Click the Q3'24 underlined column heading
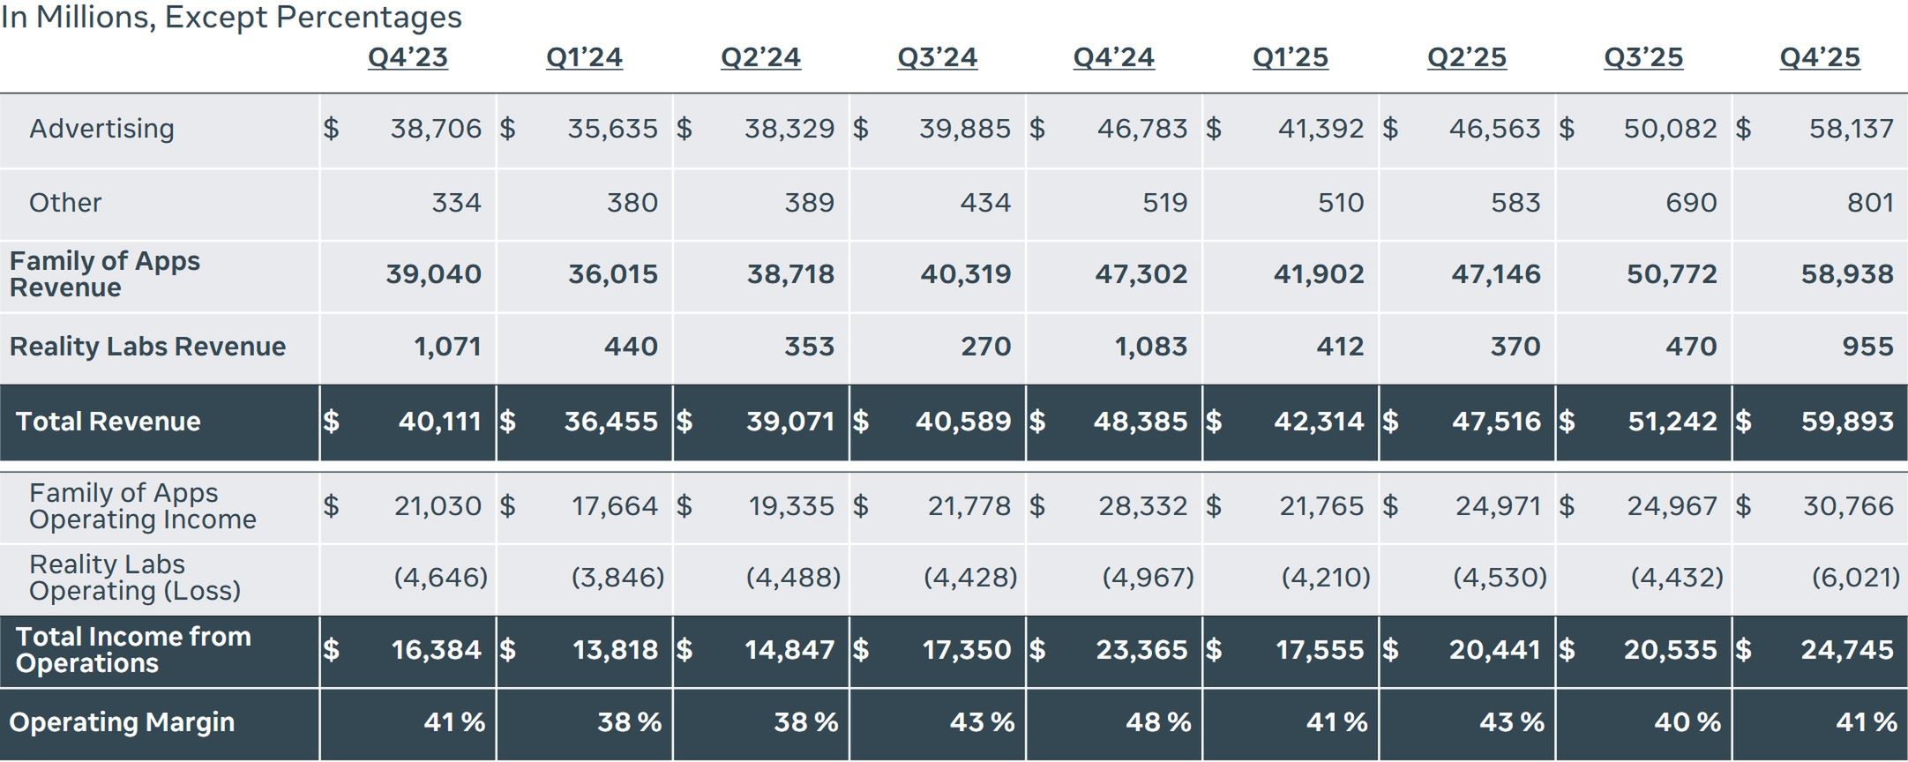1908x762 pixels. tap(937, 57)
